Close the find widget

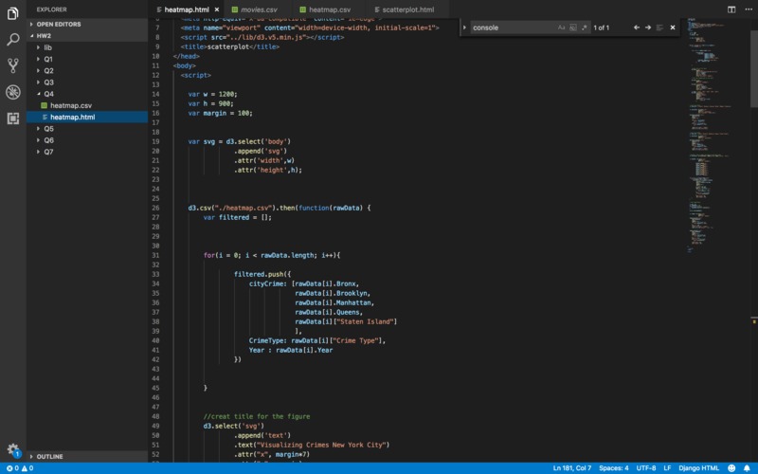tap(673, 27)
